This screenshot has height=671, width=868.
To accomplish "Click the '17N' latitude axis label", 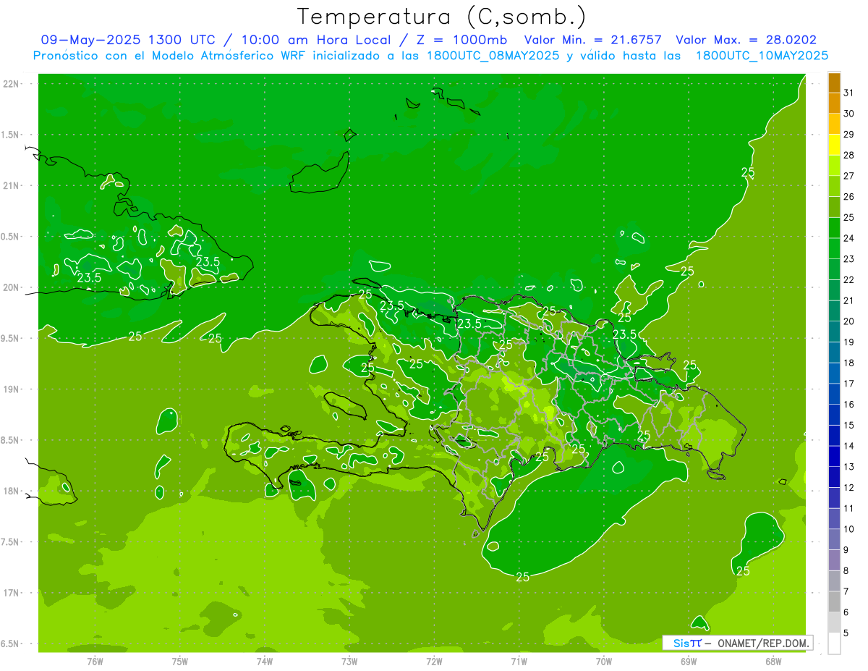I will 12,593.
